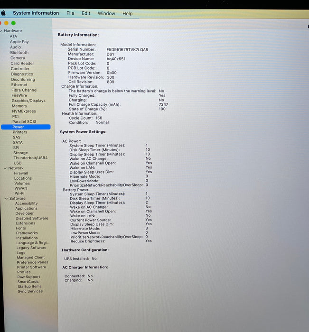The image size is (309, 332).
Task: Select SmartCards in the sidebar
Action: point(28,282)
